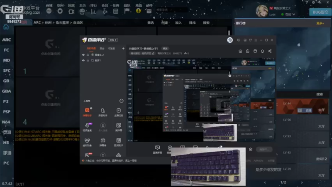This screenshot has height=187, width=332.
Task: Click the BUG提交 button
Action: [x=320, y=12]
